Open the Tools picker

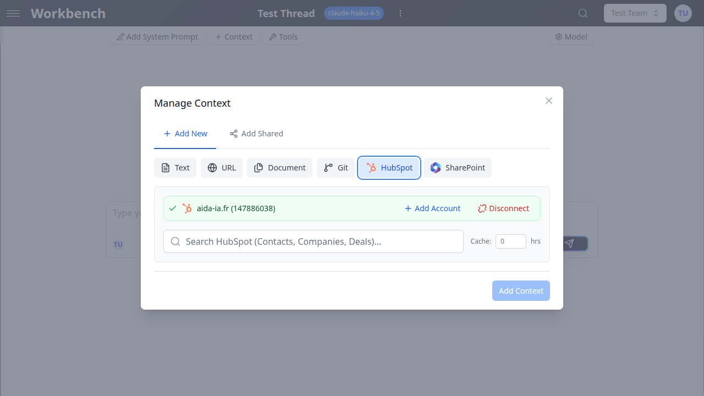tap(283, 37)
